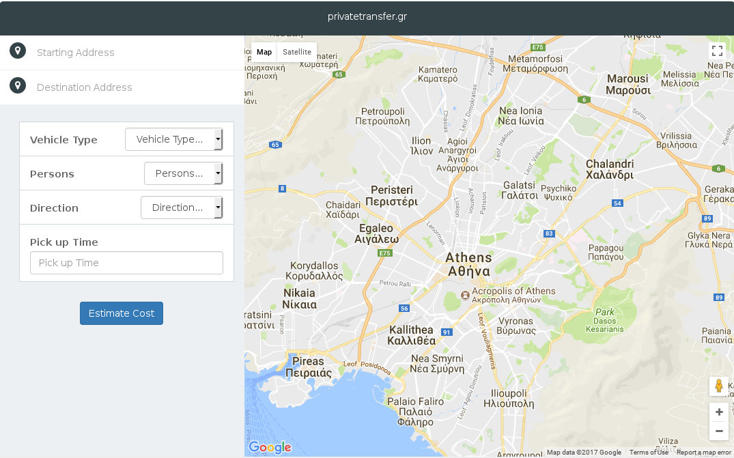Click the Egaleo label on the map

(x=376, y=234)
